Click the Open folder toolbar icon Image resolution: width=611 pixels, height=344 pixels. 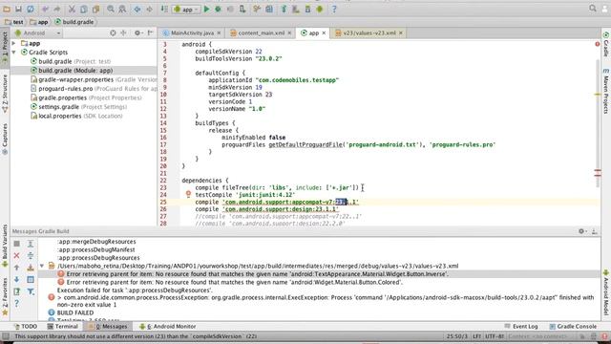click(7, 9)
